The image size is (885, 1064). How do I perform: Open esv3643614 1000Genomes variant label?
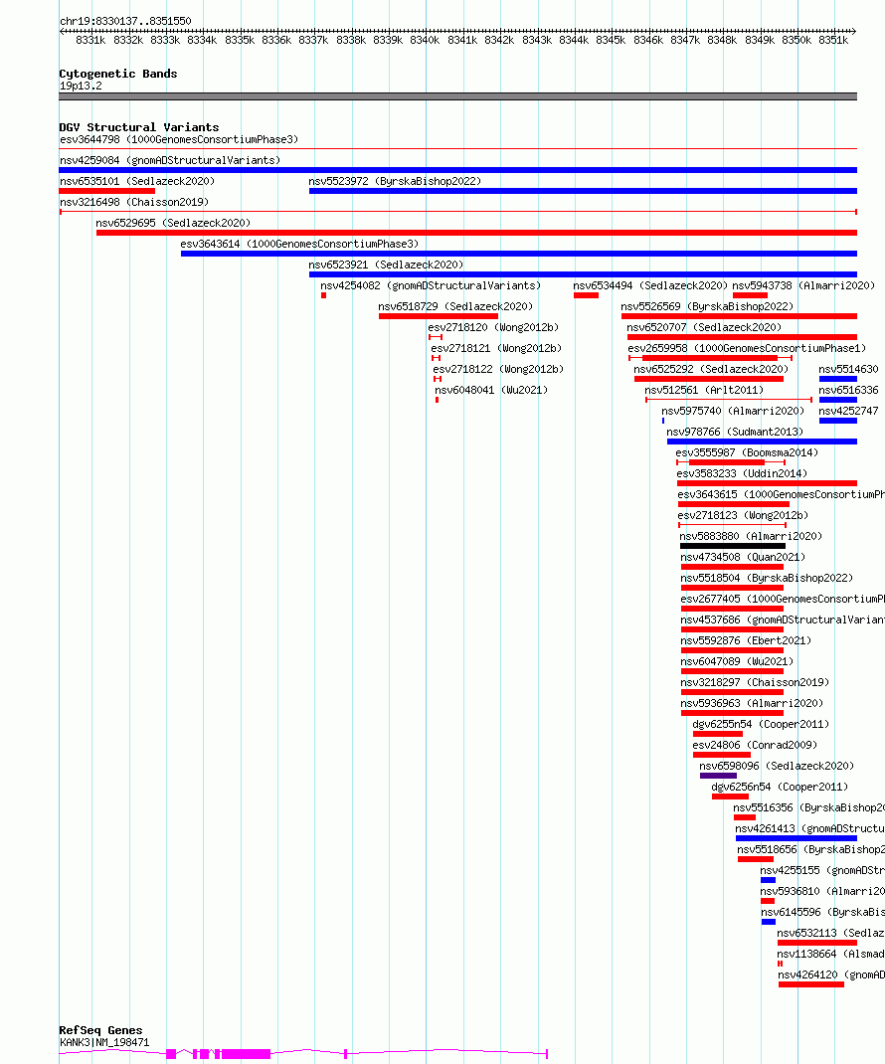[299, 244]
